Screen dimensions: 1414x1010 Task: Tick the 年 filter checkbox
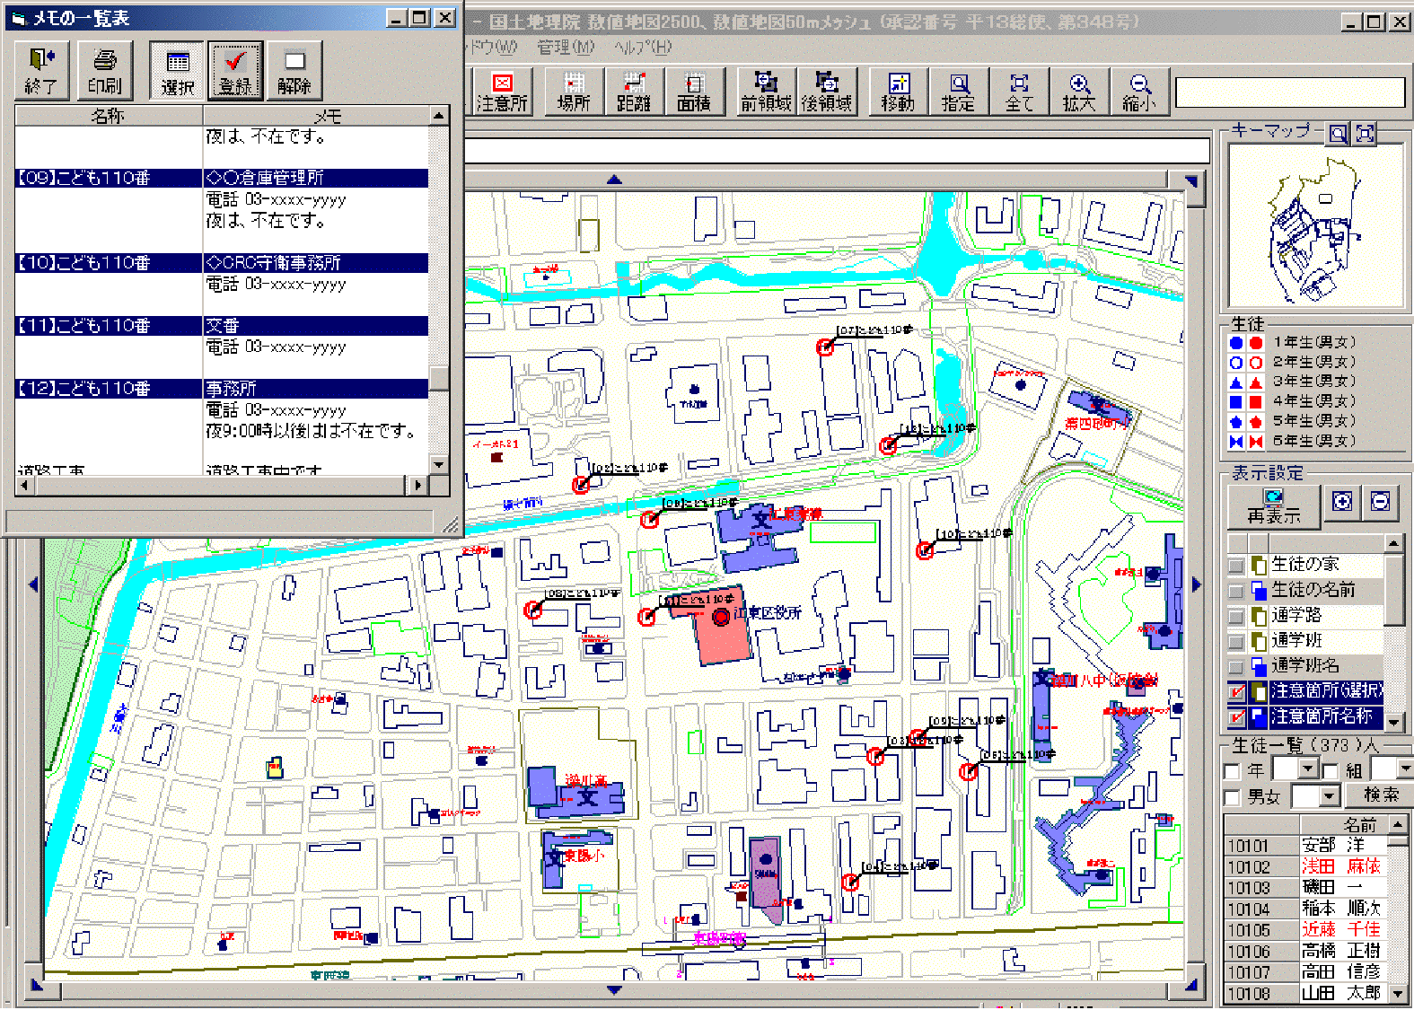coord(1233,771)
